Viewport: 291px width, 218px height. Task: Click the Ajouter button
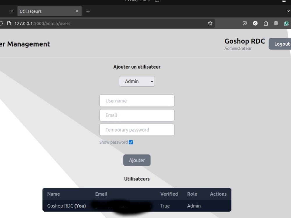(x=137, y=160)
